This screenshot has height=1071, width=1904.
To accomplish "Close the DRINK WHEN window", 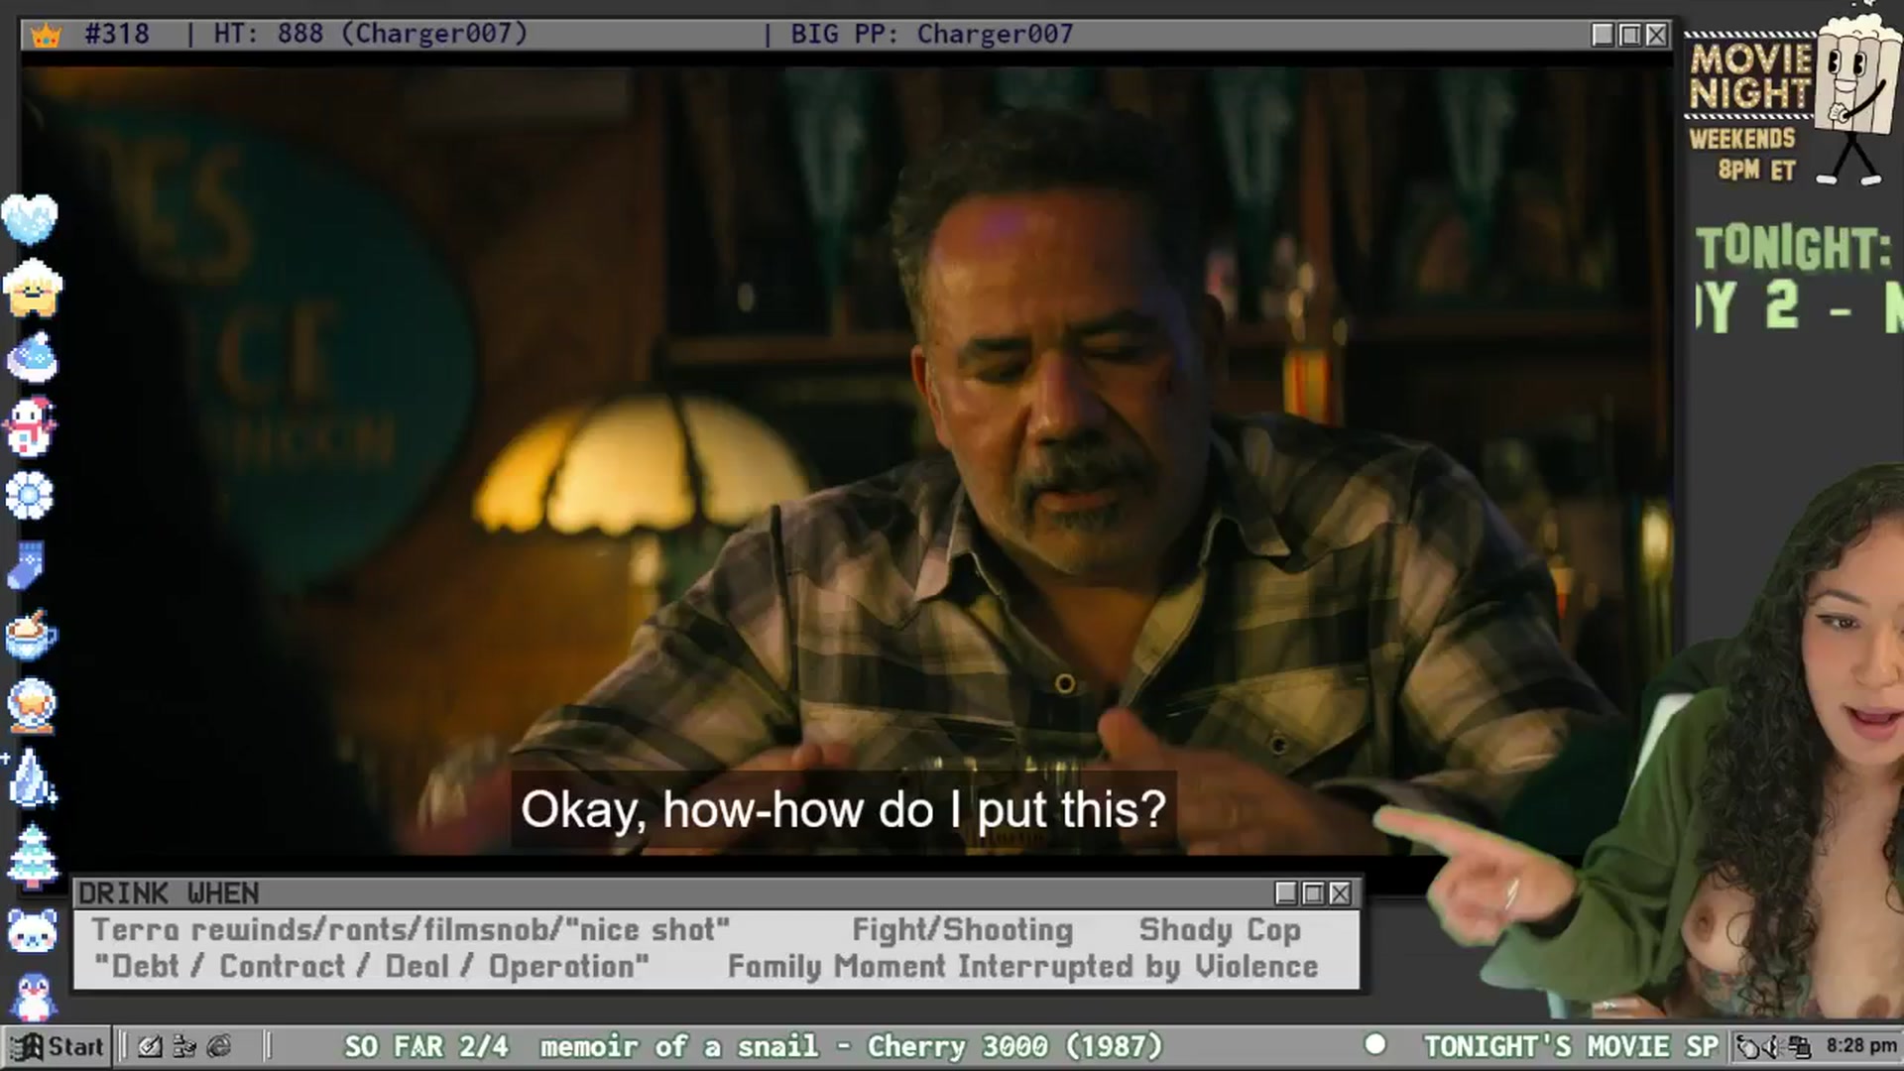I will [x=1340, y=893].
